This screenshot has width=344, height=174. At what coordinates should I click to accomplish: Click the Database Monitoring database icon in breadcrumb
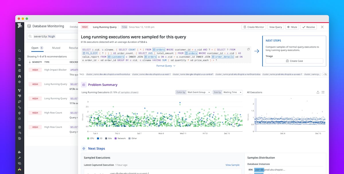click(x=29, y=26)
